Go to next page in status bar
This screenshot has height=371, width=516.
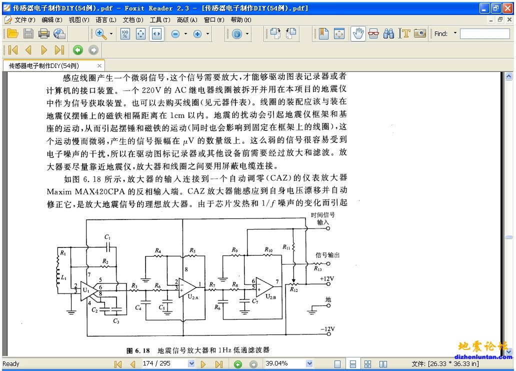(203, 364)
